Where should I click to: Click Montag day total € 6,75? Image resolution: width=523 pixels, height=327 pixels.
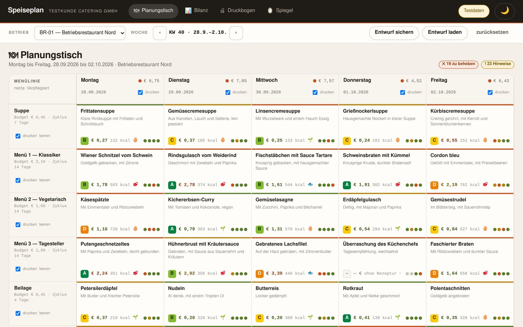click(152, 81)
